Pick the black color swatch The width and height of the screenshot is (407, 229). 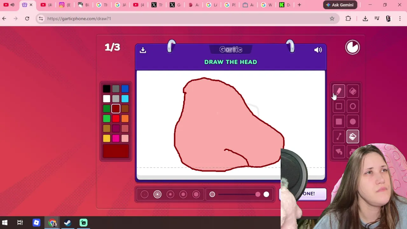(107, 89)
